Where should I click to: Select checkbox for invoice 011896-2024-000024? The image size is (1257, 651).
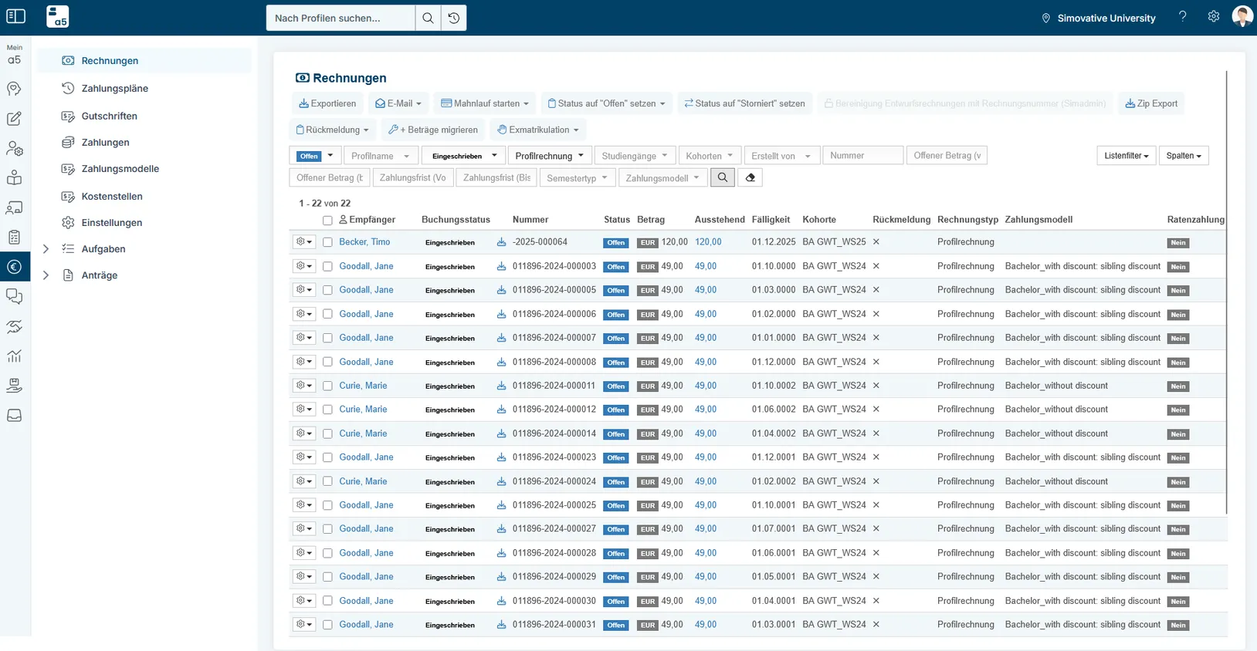pos(327,481)
